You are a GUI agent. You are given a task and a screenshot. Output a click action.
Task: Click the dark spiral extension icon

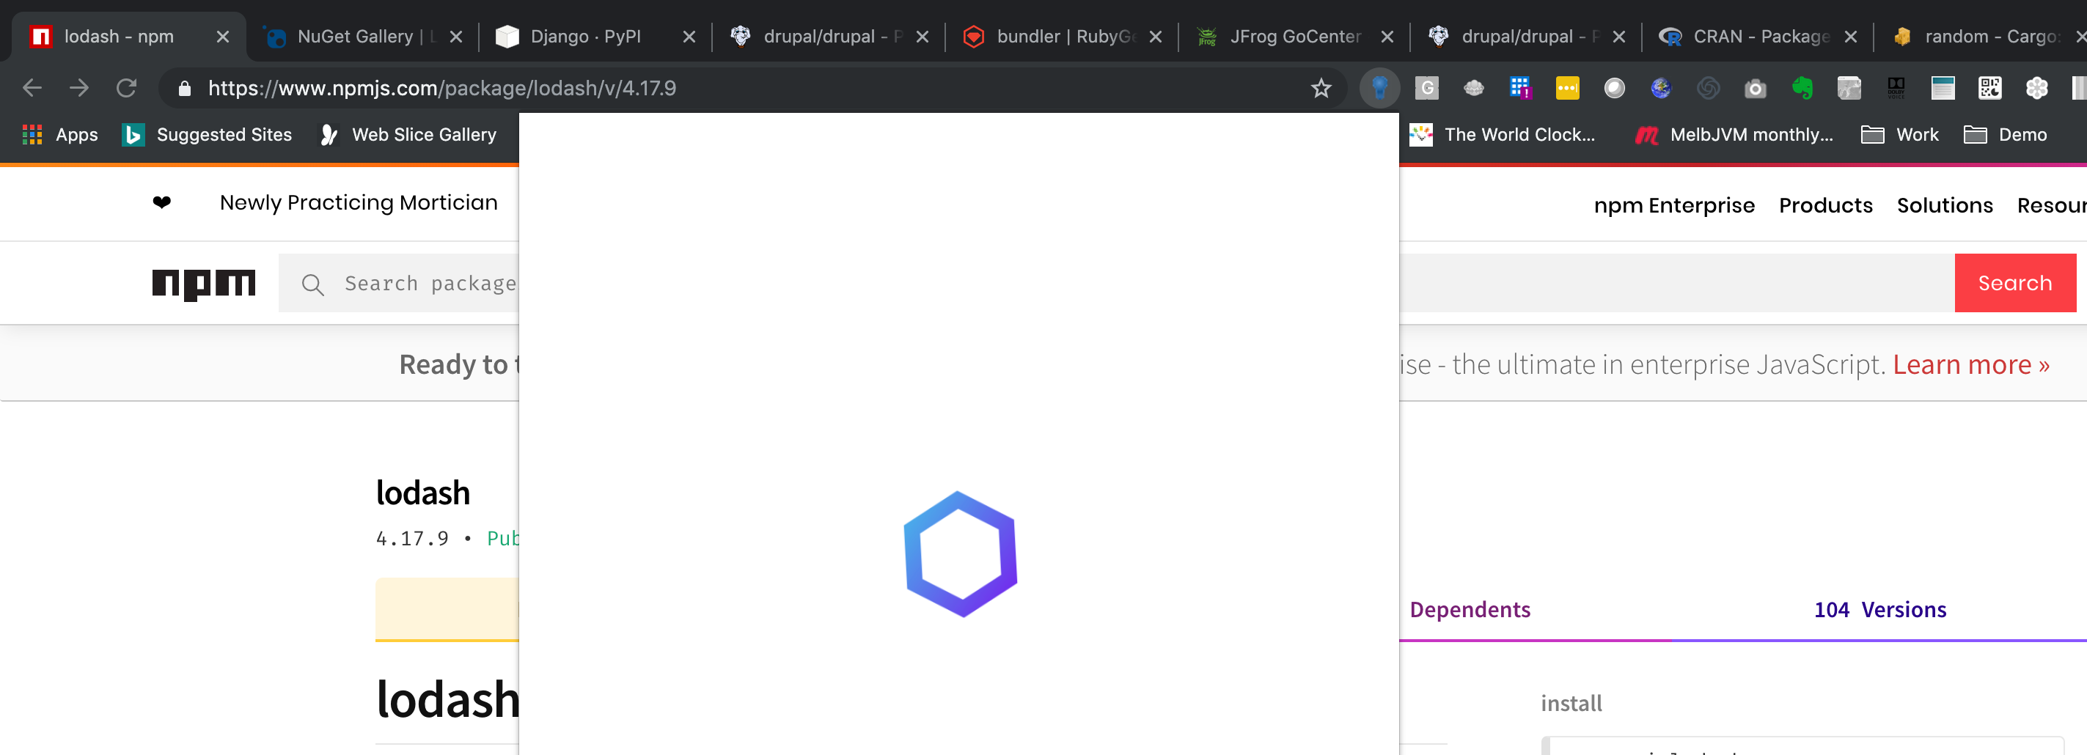click(1708, 87)
